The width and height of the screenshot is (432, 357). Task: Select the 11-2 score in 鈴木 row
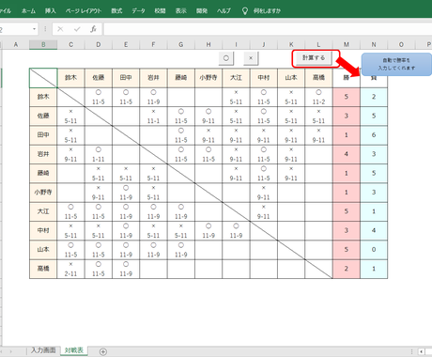[x=318, y=101]
